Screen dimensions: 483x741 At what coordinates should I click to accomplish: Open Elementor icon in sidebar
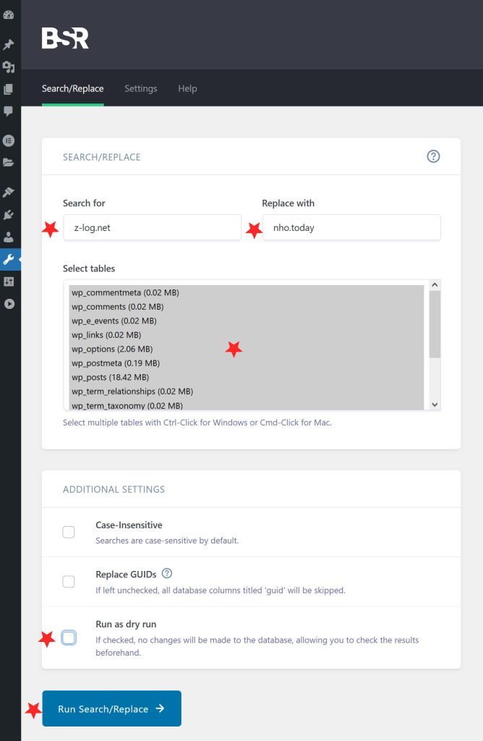coord(9,140)
